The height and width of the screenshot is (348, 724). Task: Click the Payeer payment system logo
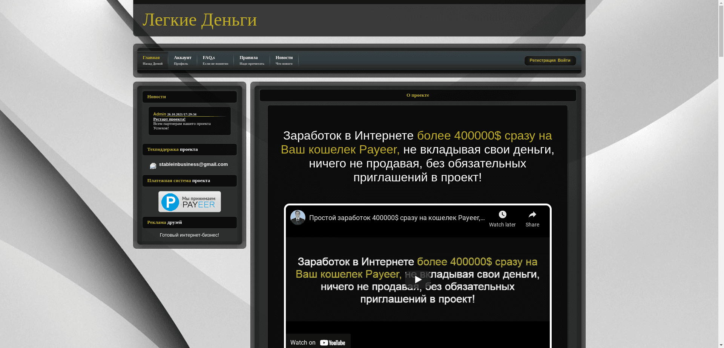(189, 202)
